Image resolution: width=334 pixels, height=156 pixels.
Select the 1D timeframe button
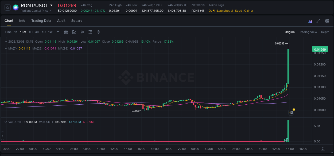43,32
